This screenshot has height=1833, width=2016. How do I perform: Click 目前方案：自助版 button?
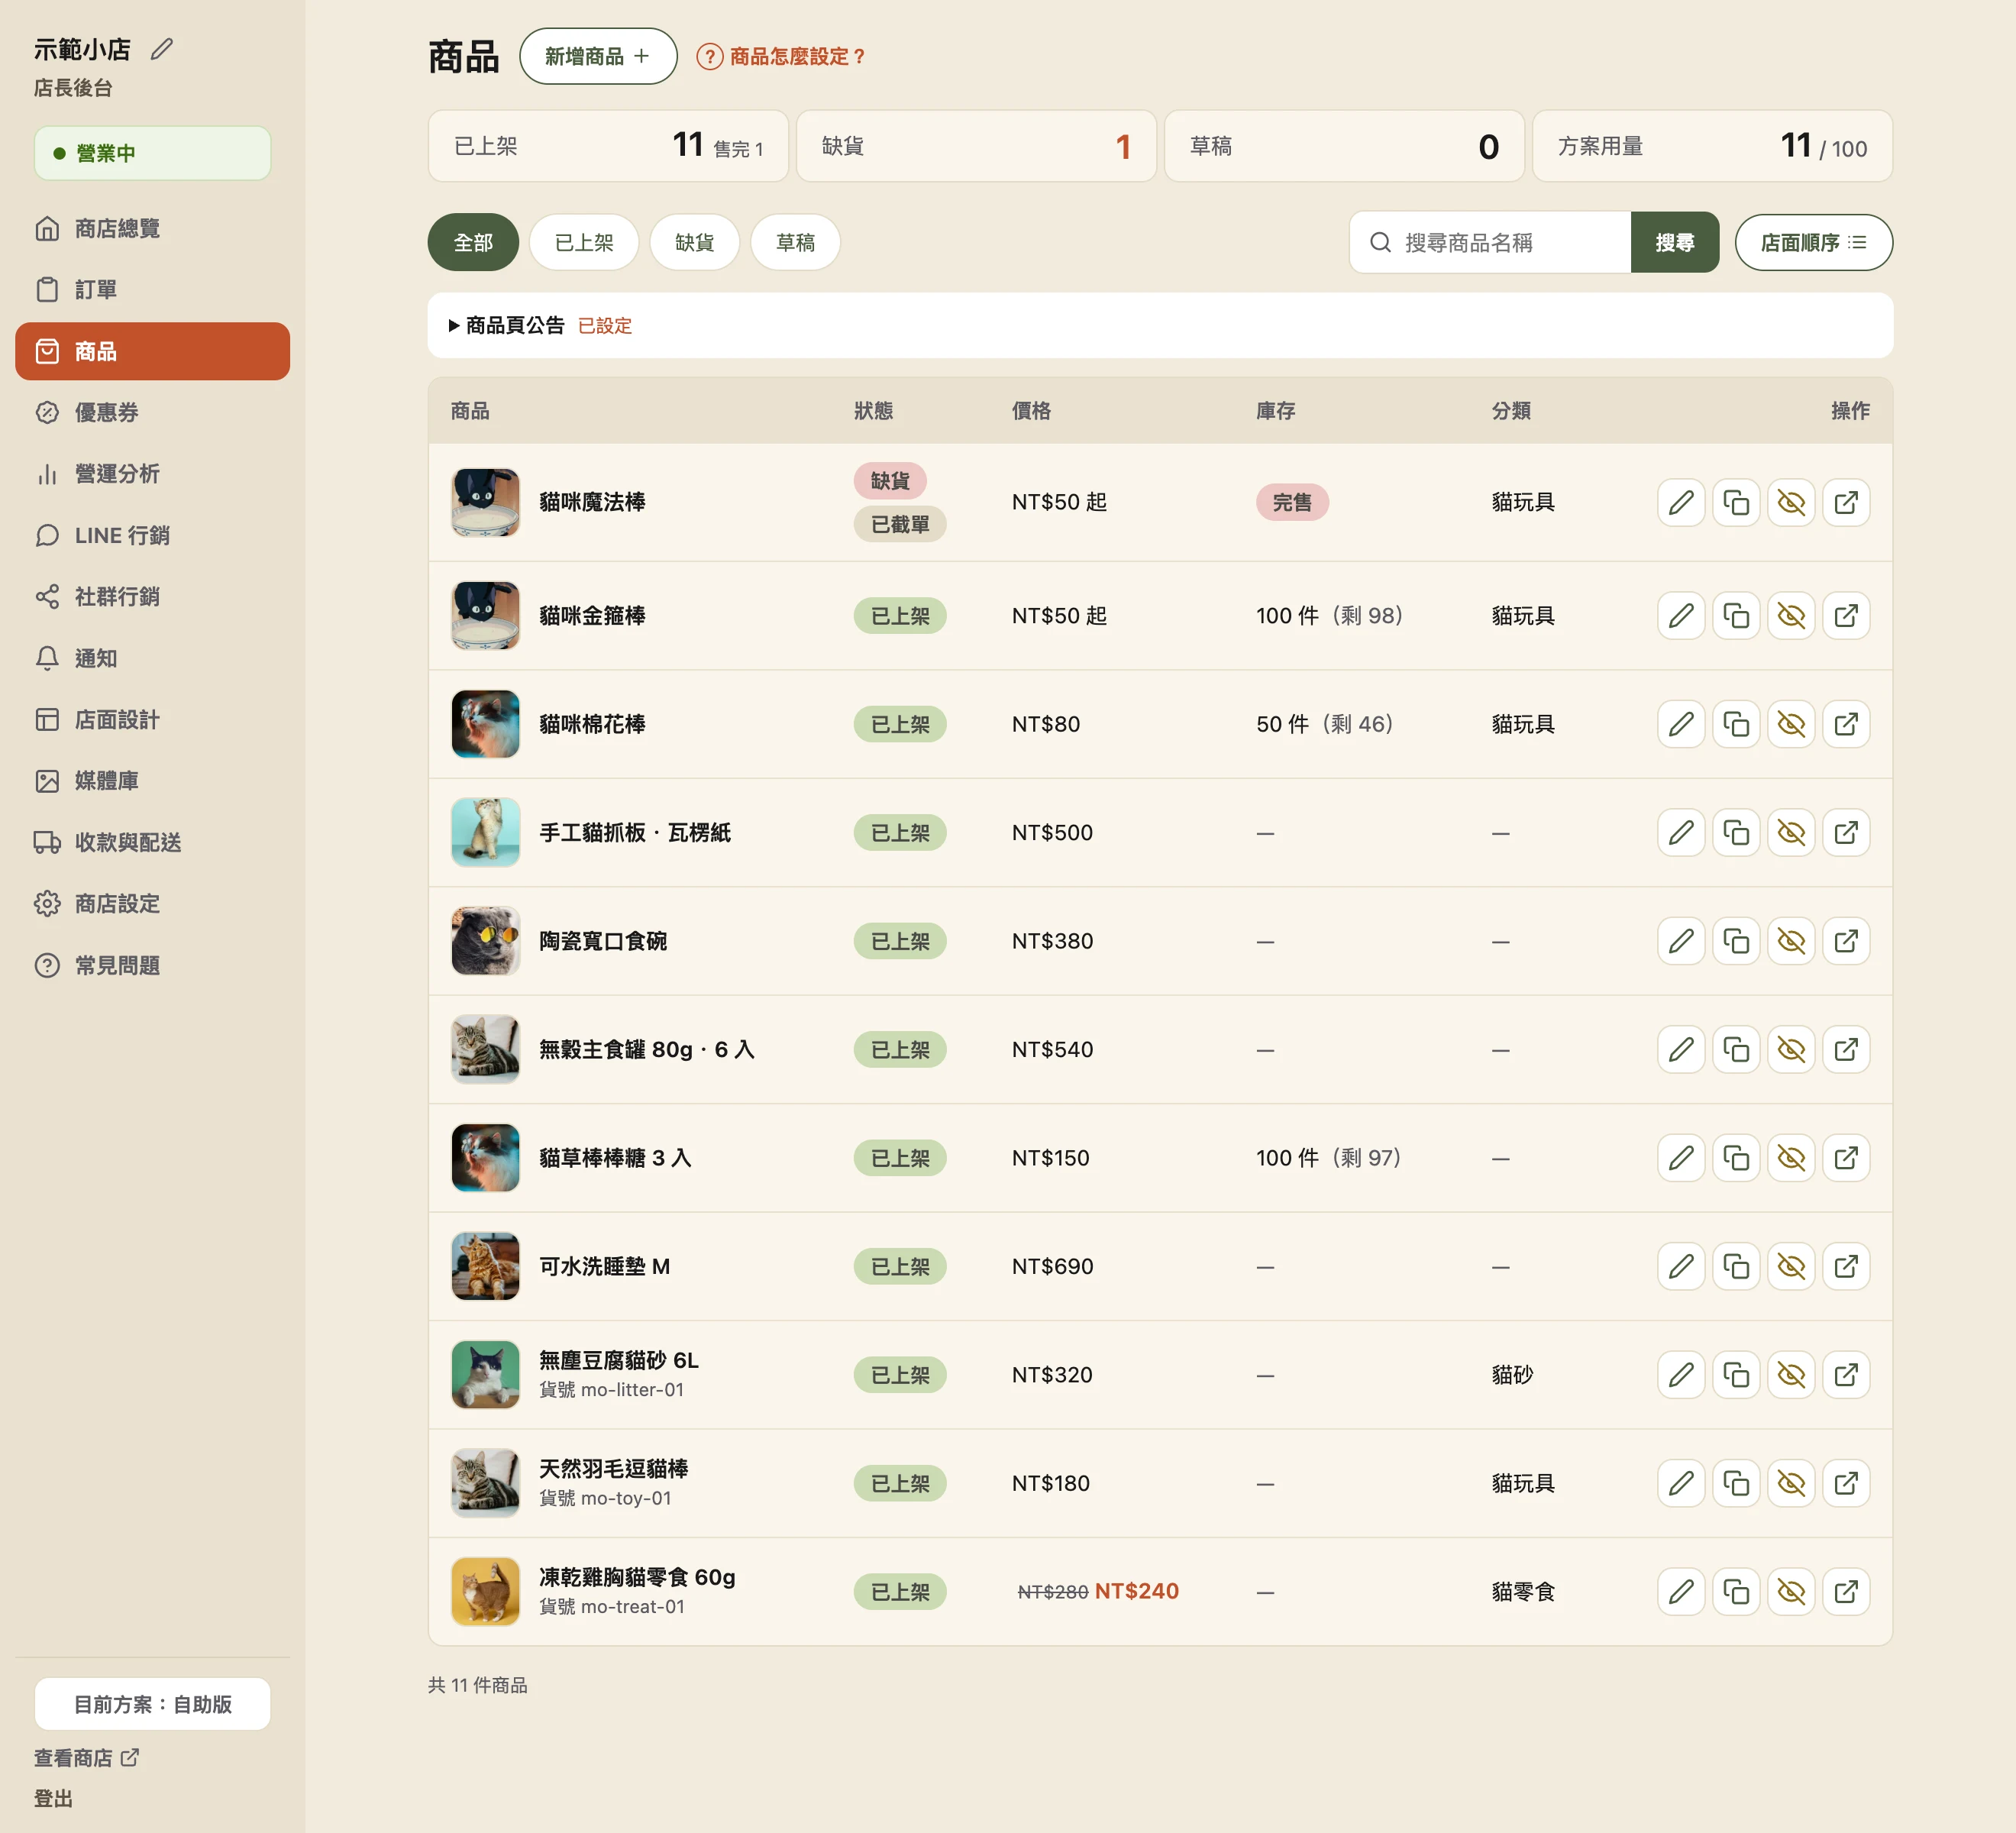(x=152, y=1705)
